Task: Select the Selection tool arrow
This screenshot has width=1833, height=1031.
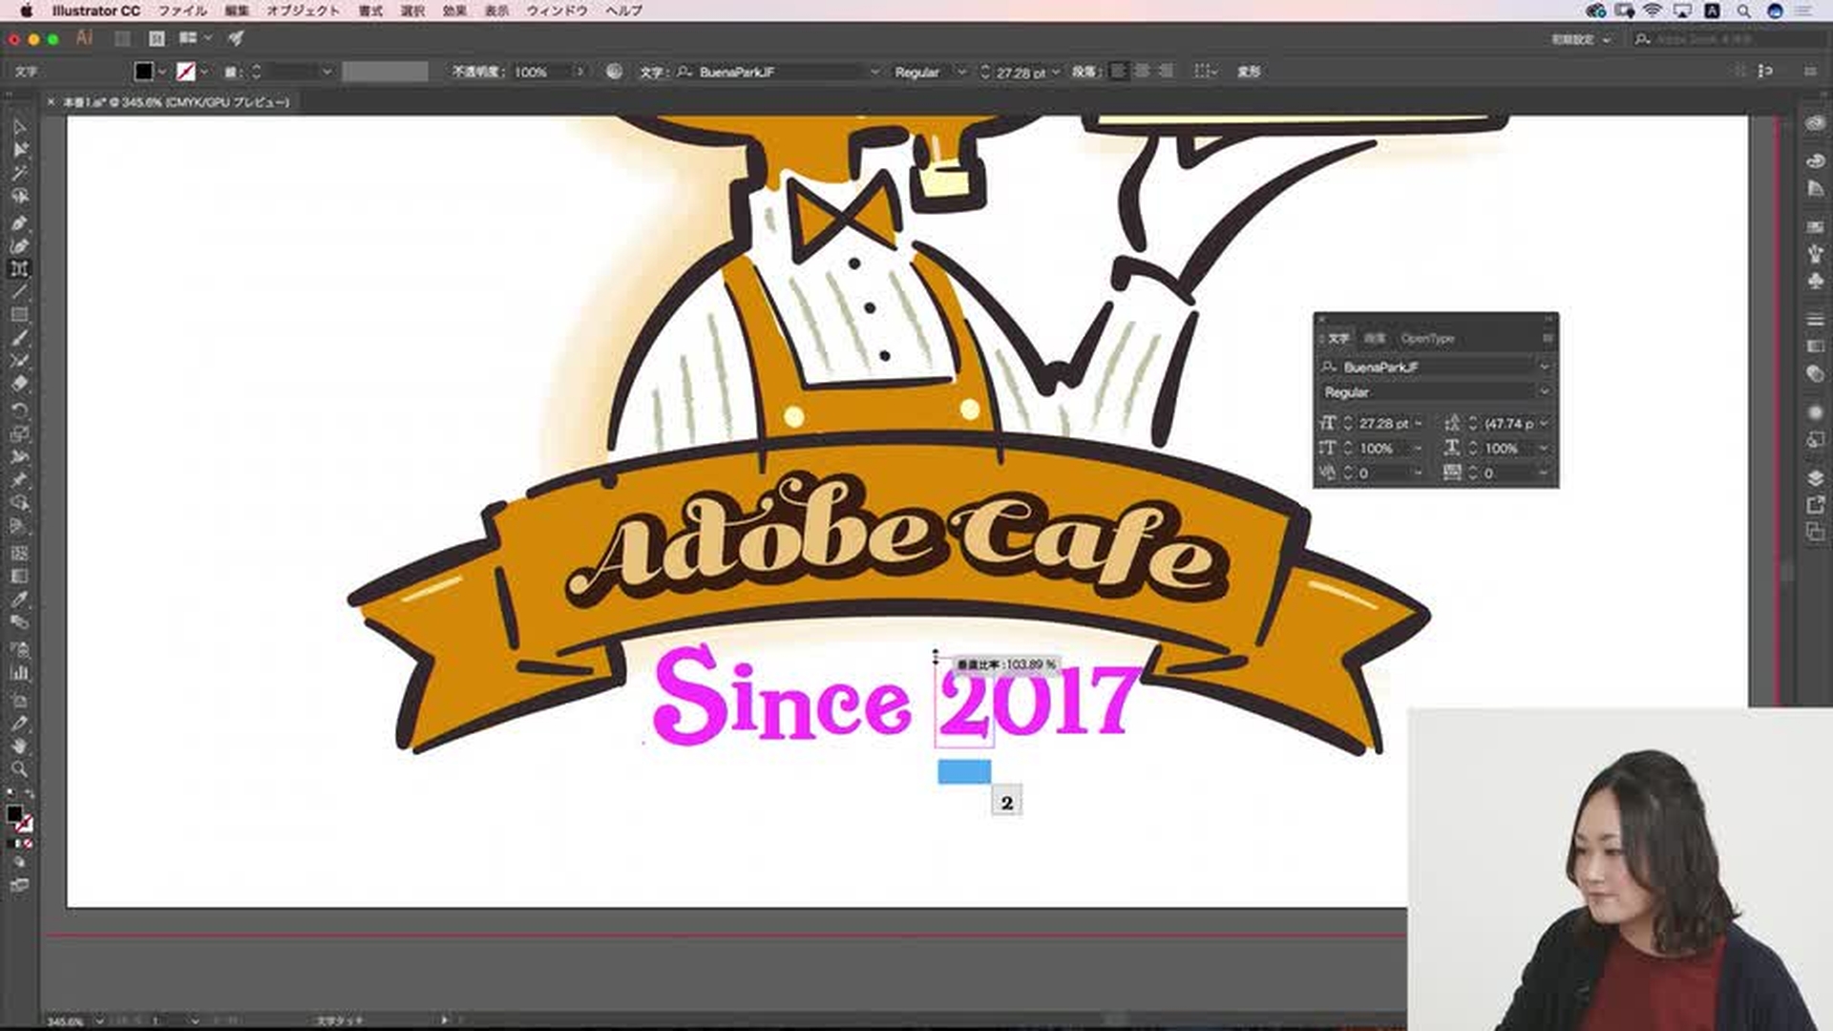Action: (19, 127)
